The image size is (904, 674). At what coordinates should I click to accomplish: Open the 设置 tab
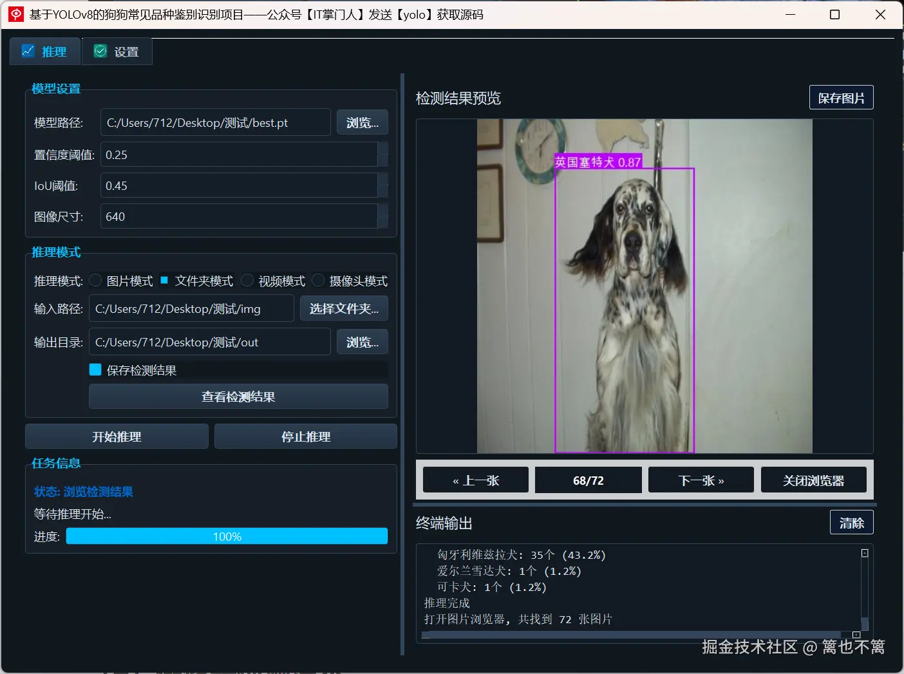coord(117,51)
